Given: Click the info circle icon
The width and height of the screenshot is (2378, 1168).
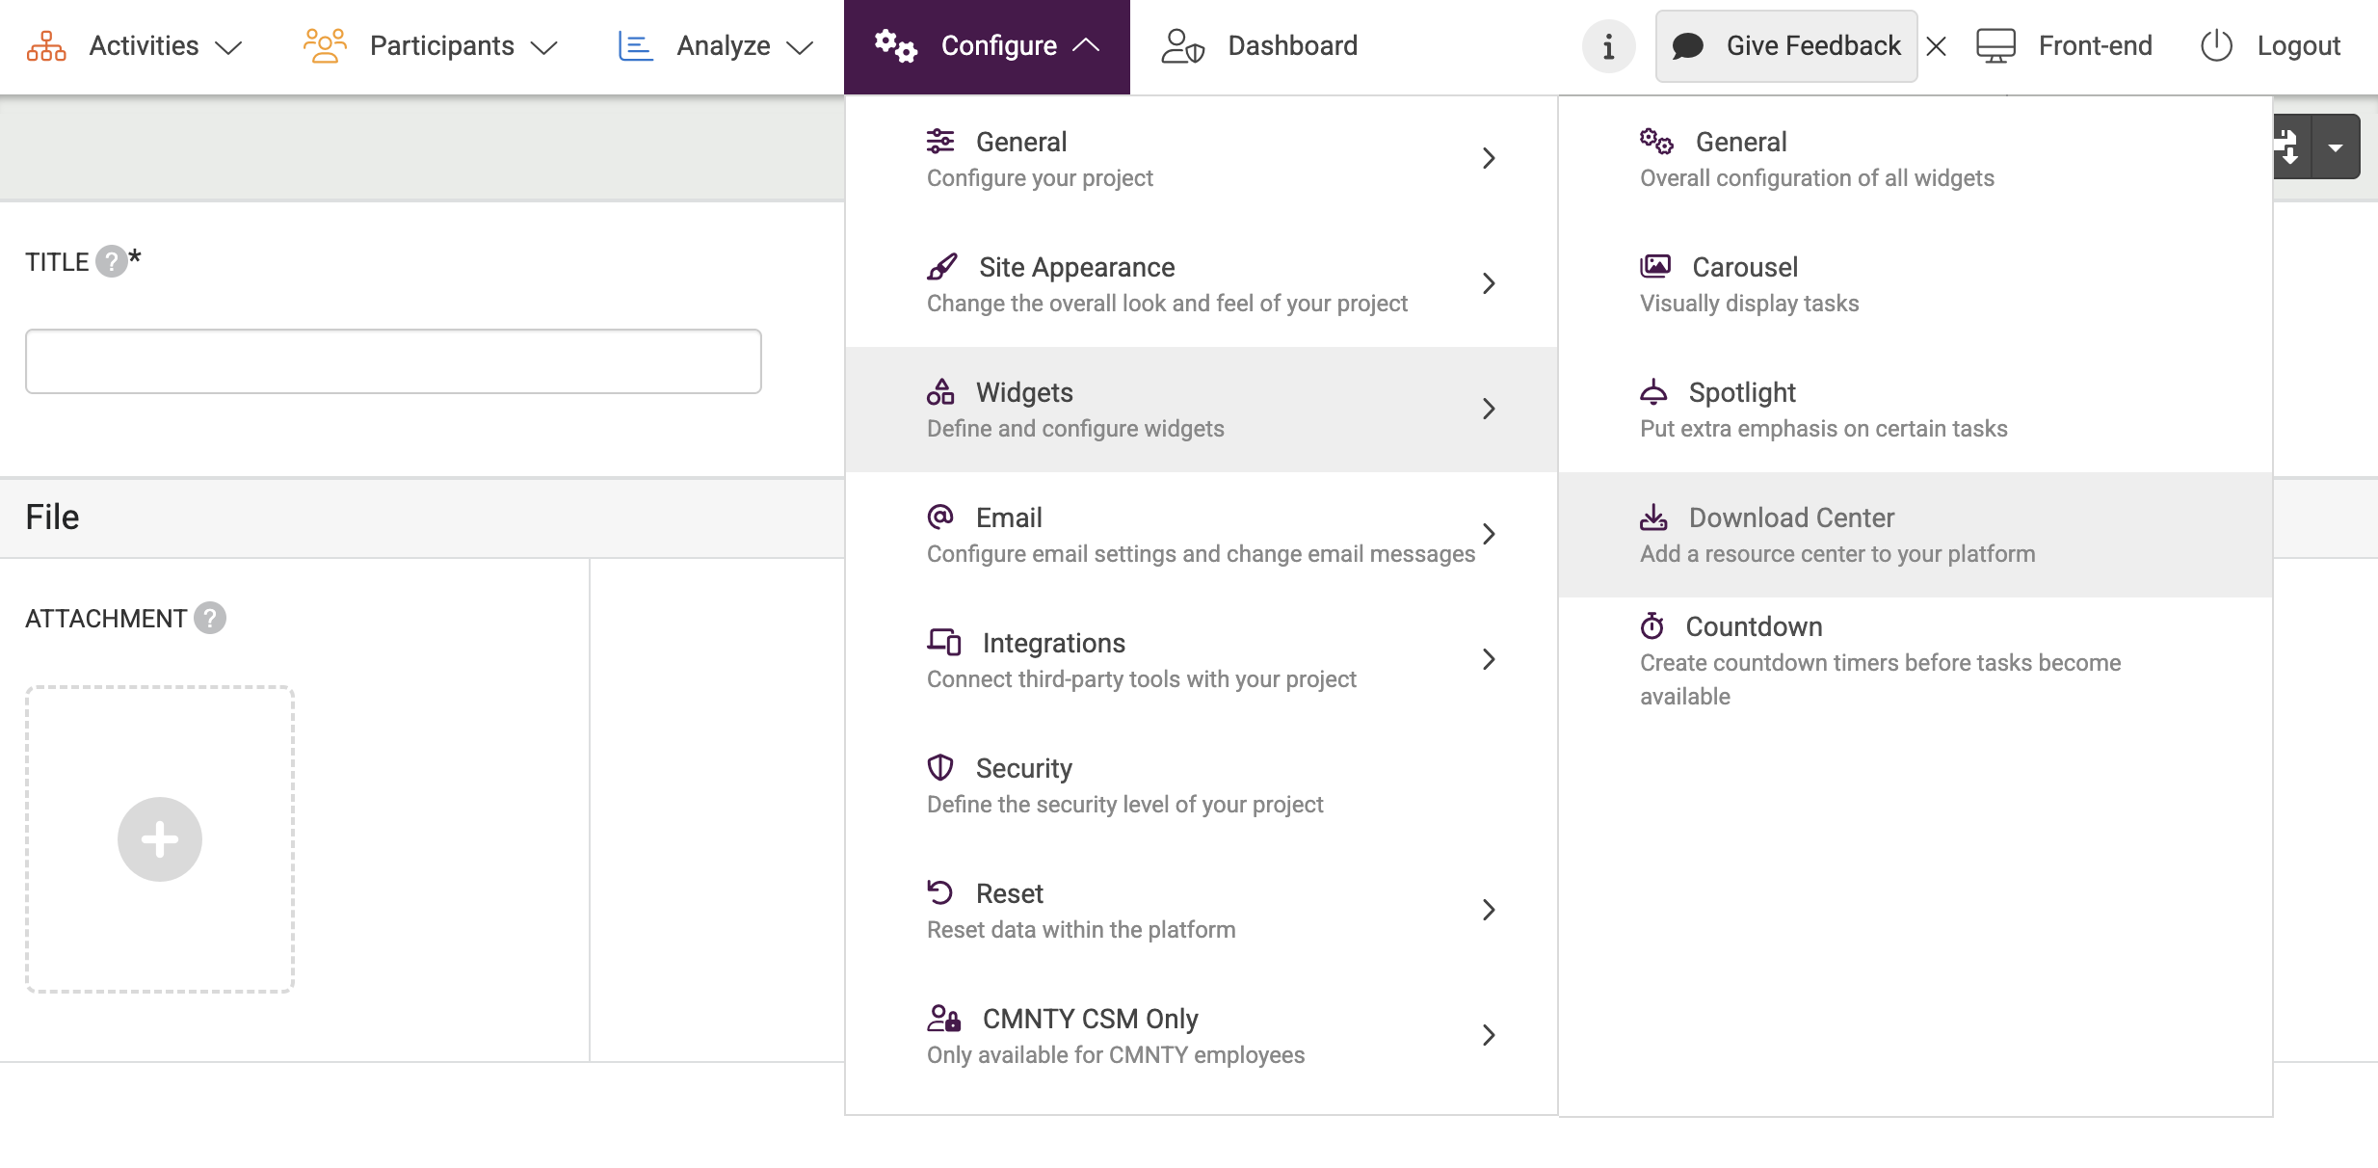Looking at the screenshot, I should click(1608, 46).
